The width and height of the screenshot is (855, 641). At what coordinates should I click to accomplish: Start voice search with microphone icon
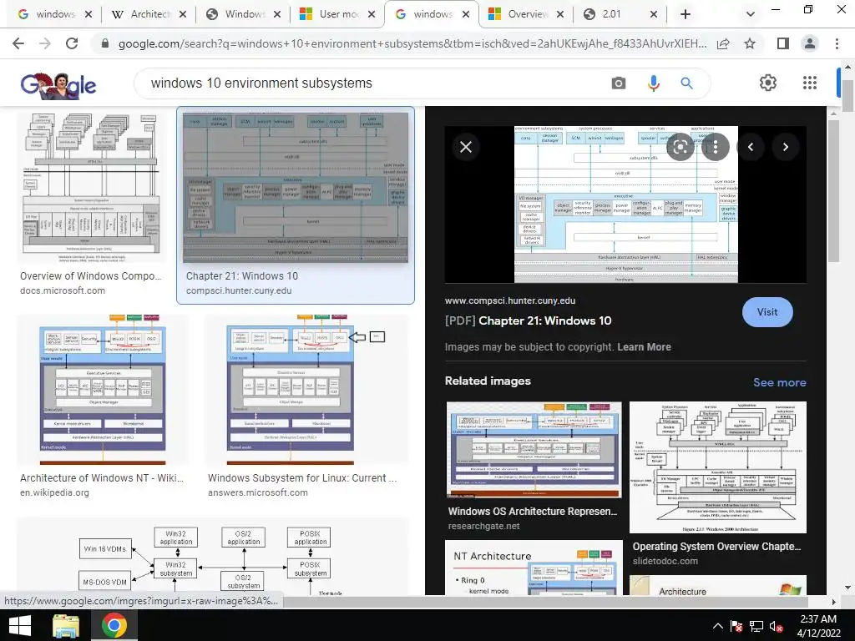[653, 83]
